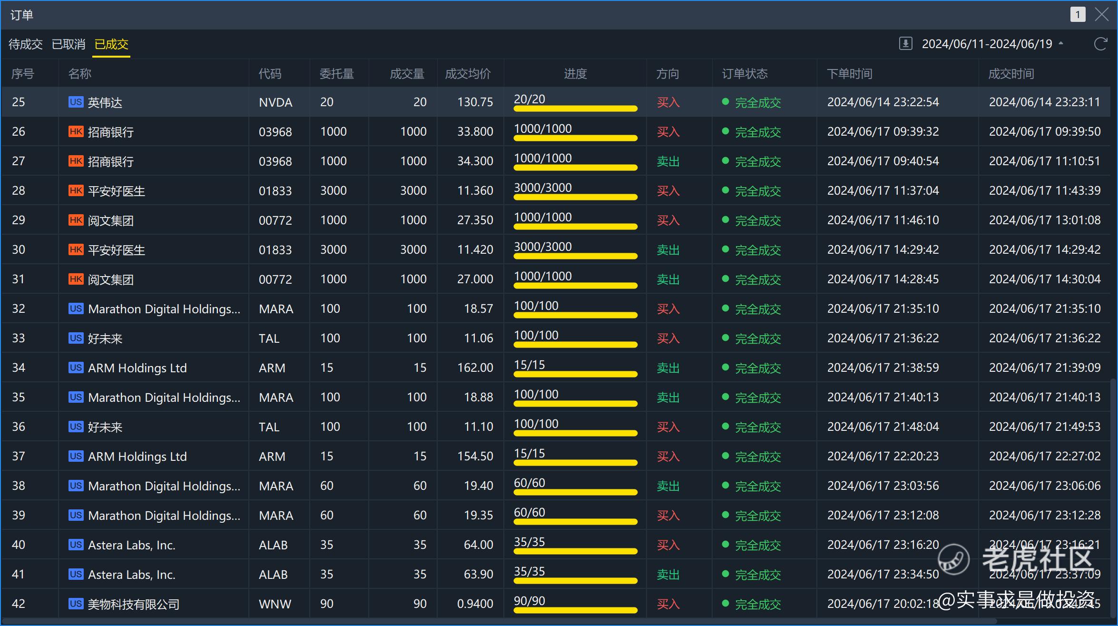
Task: Click the 进度 column header
Action: [576, 74]
